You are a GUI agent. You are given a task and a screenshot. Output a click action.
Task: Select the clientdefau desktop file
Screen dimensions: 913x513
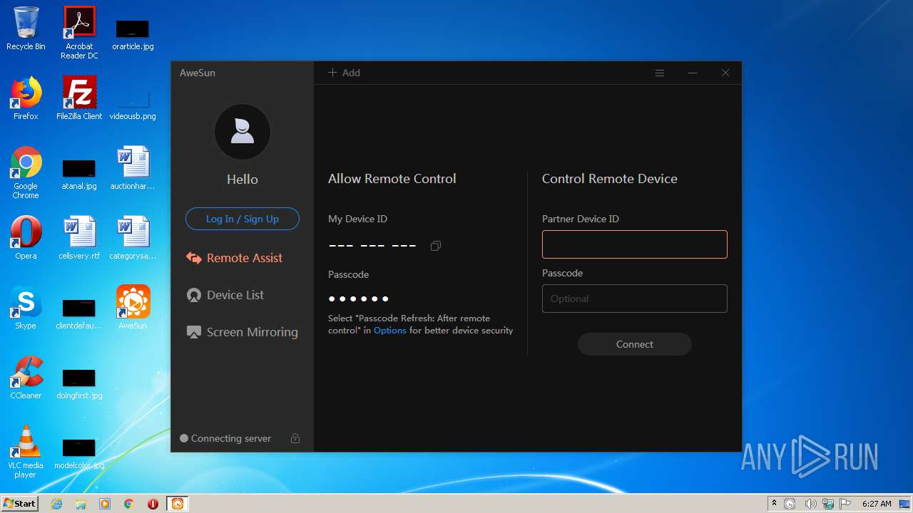click(79, 314)
